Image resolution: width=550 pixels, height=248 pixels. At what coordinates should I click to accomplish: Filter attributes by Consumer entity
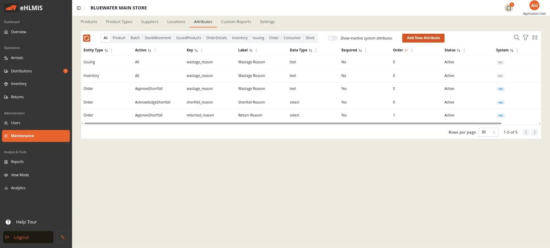tap(292, 38)
